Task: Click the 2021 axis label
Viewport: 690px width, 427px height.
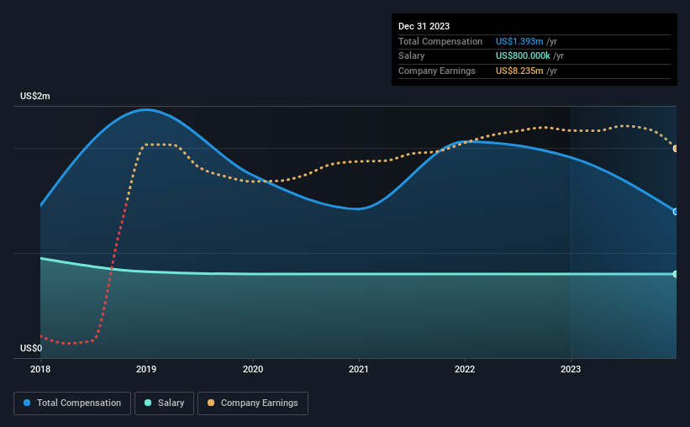Action: (359, 369)
